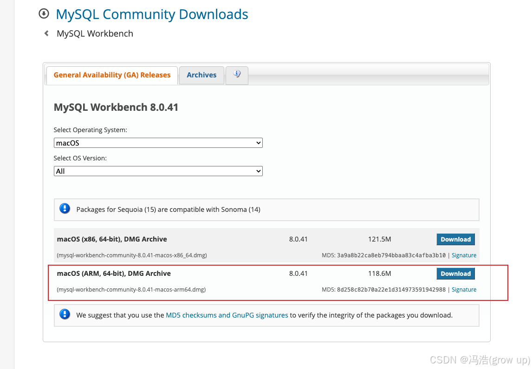Click the MySQL Workbench breadcrumb text

(x=95, y=33)
